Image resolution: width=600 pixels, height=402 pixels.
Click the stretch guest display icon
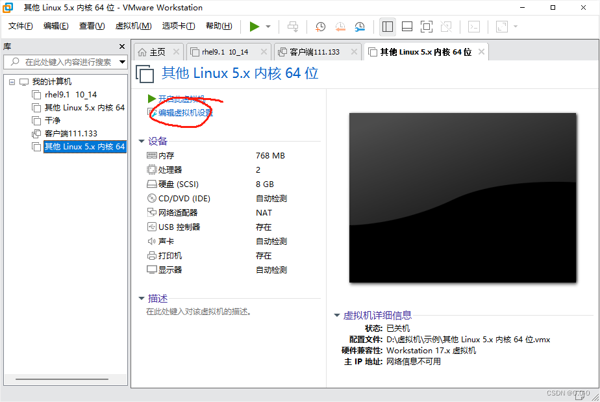502,27
